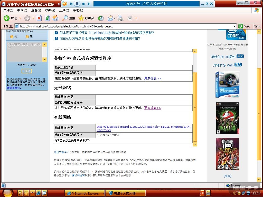Click the Guitar Hero game cover thumbnail
Viewport: 263px width, 197px height.
(x=227, y=154)
